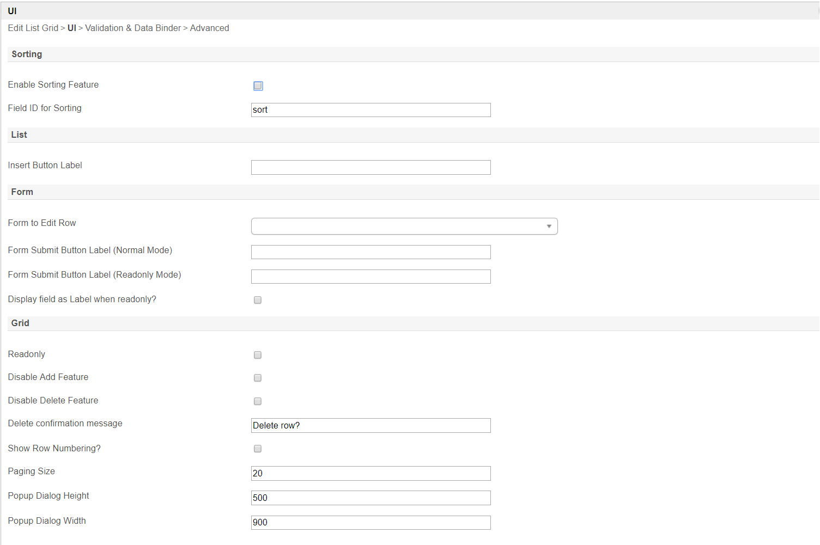
Task: Click the Popup Dialog Width field
Action: point(370,523)
